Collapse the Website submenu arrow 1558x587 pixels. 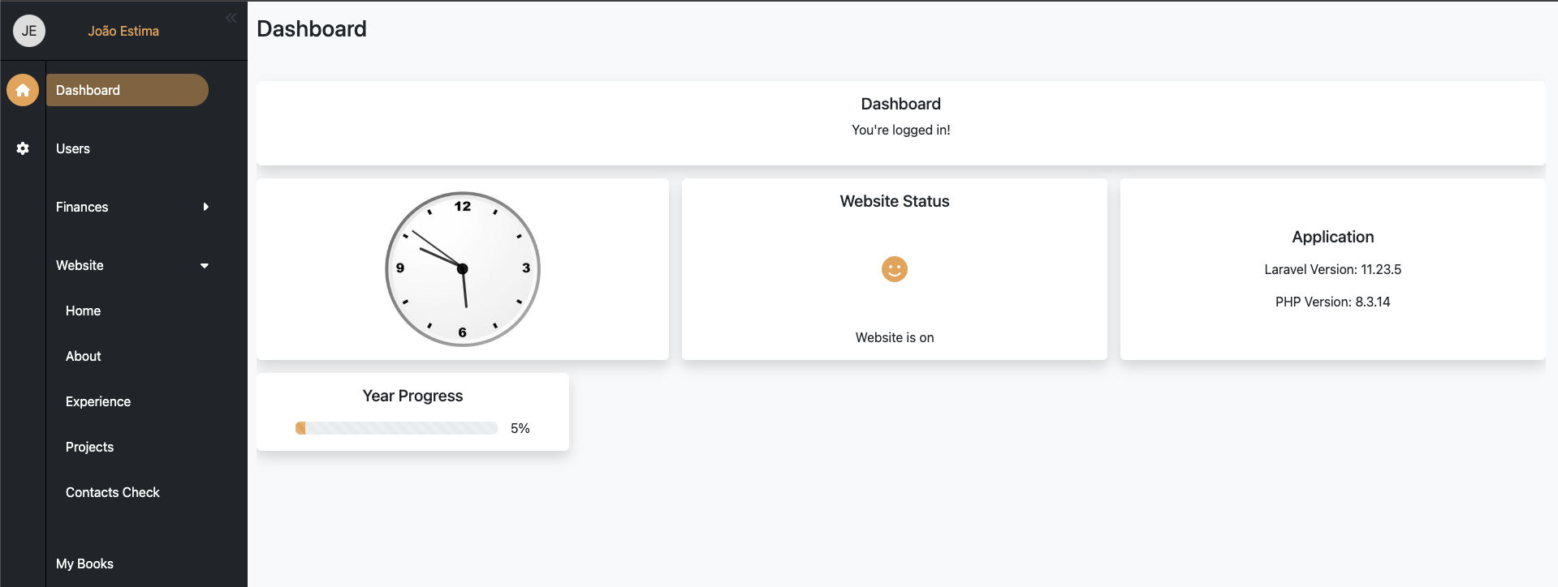click(205, 265)
